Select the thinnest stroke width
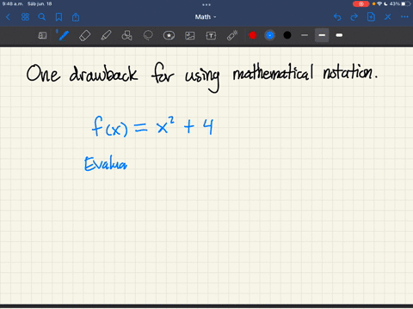 click(305, 35)
